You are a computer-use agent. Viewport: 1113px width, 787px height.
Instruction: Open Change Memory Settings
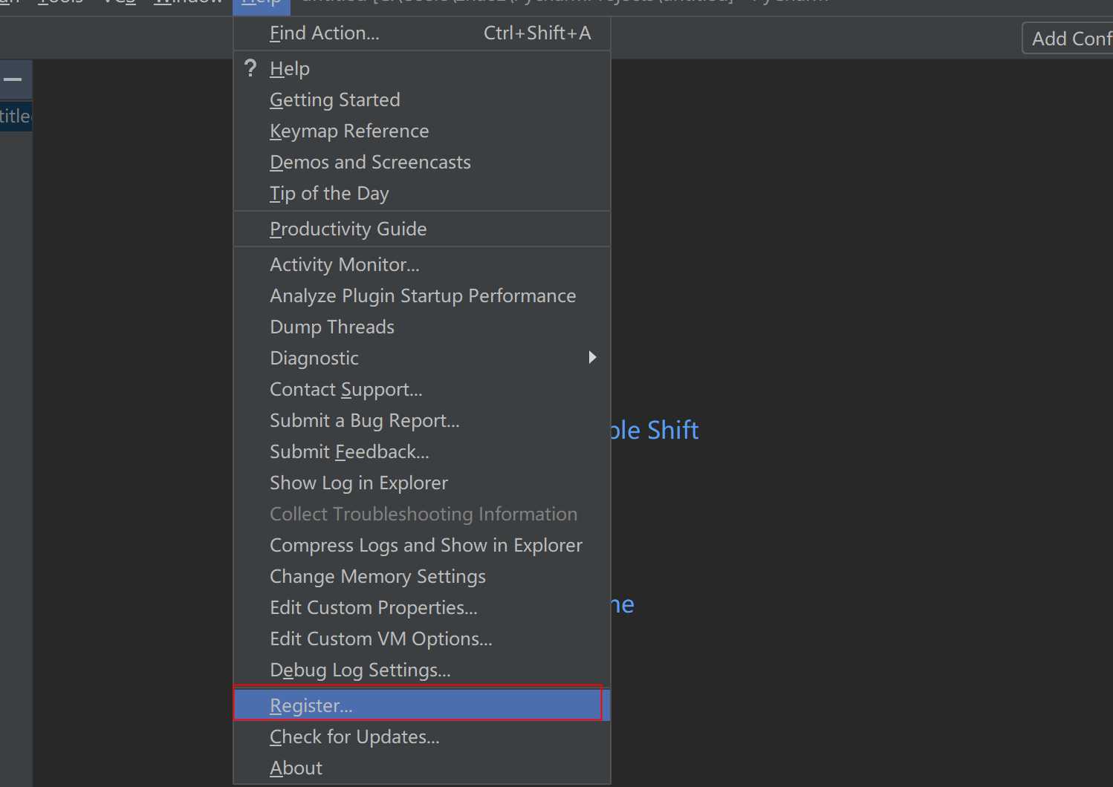click(377, 577)
